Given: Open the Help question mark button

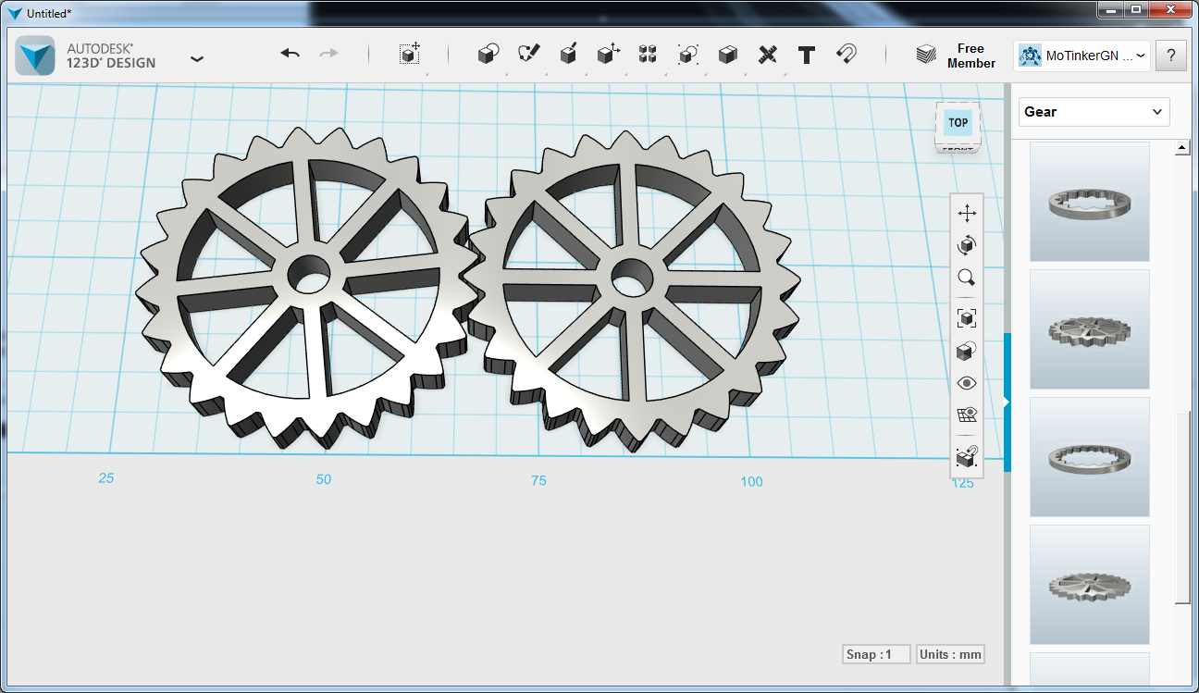Looking at the screenshot, I should coord(1171,56).
